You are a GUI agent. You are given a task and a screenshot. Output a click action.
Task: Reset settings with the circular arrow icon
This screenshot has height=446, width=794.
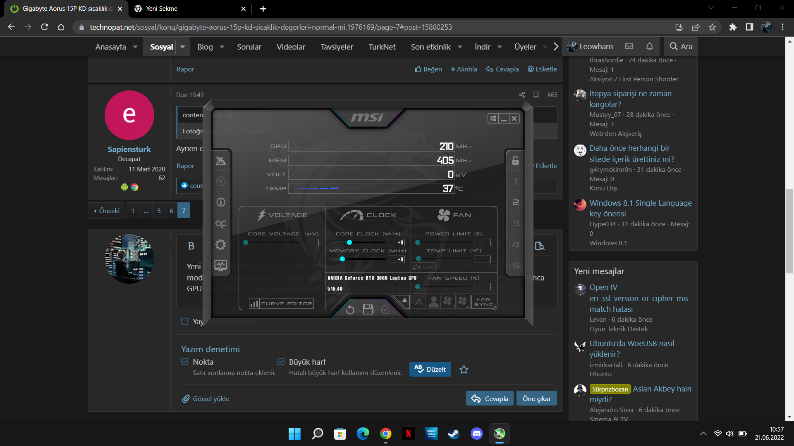(x=350, y=310)
